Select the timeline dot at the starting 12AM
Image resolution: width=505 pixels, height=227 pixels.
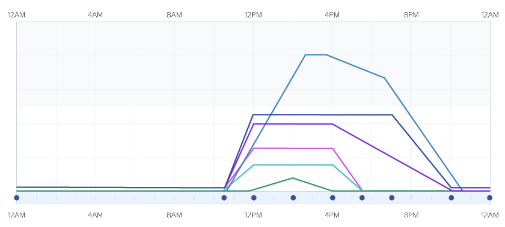pos(17,198)
